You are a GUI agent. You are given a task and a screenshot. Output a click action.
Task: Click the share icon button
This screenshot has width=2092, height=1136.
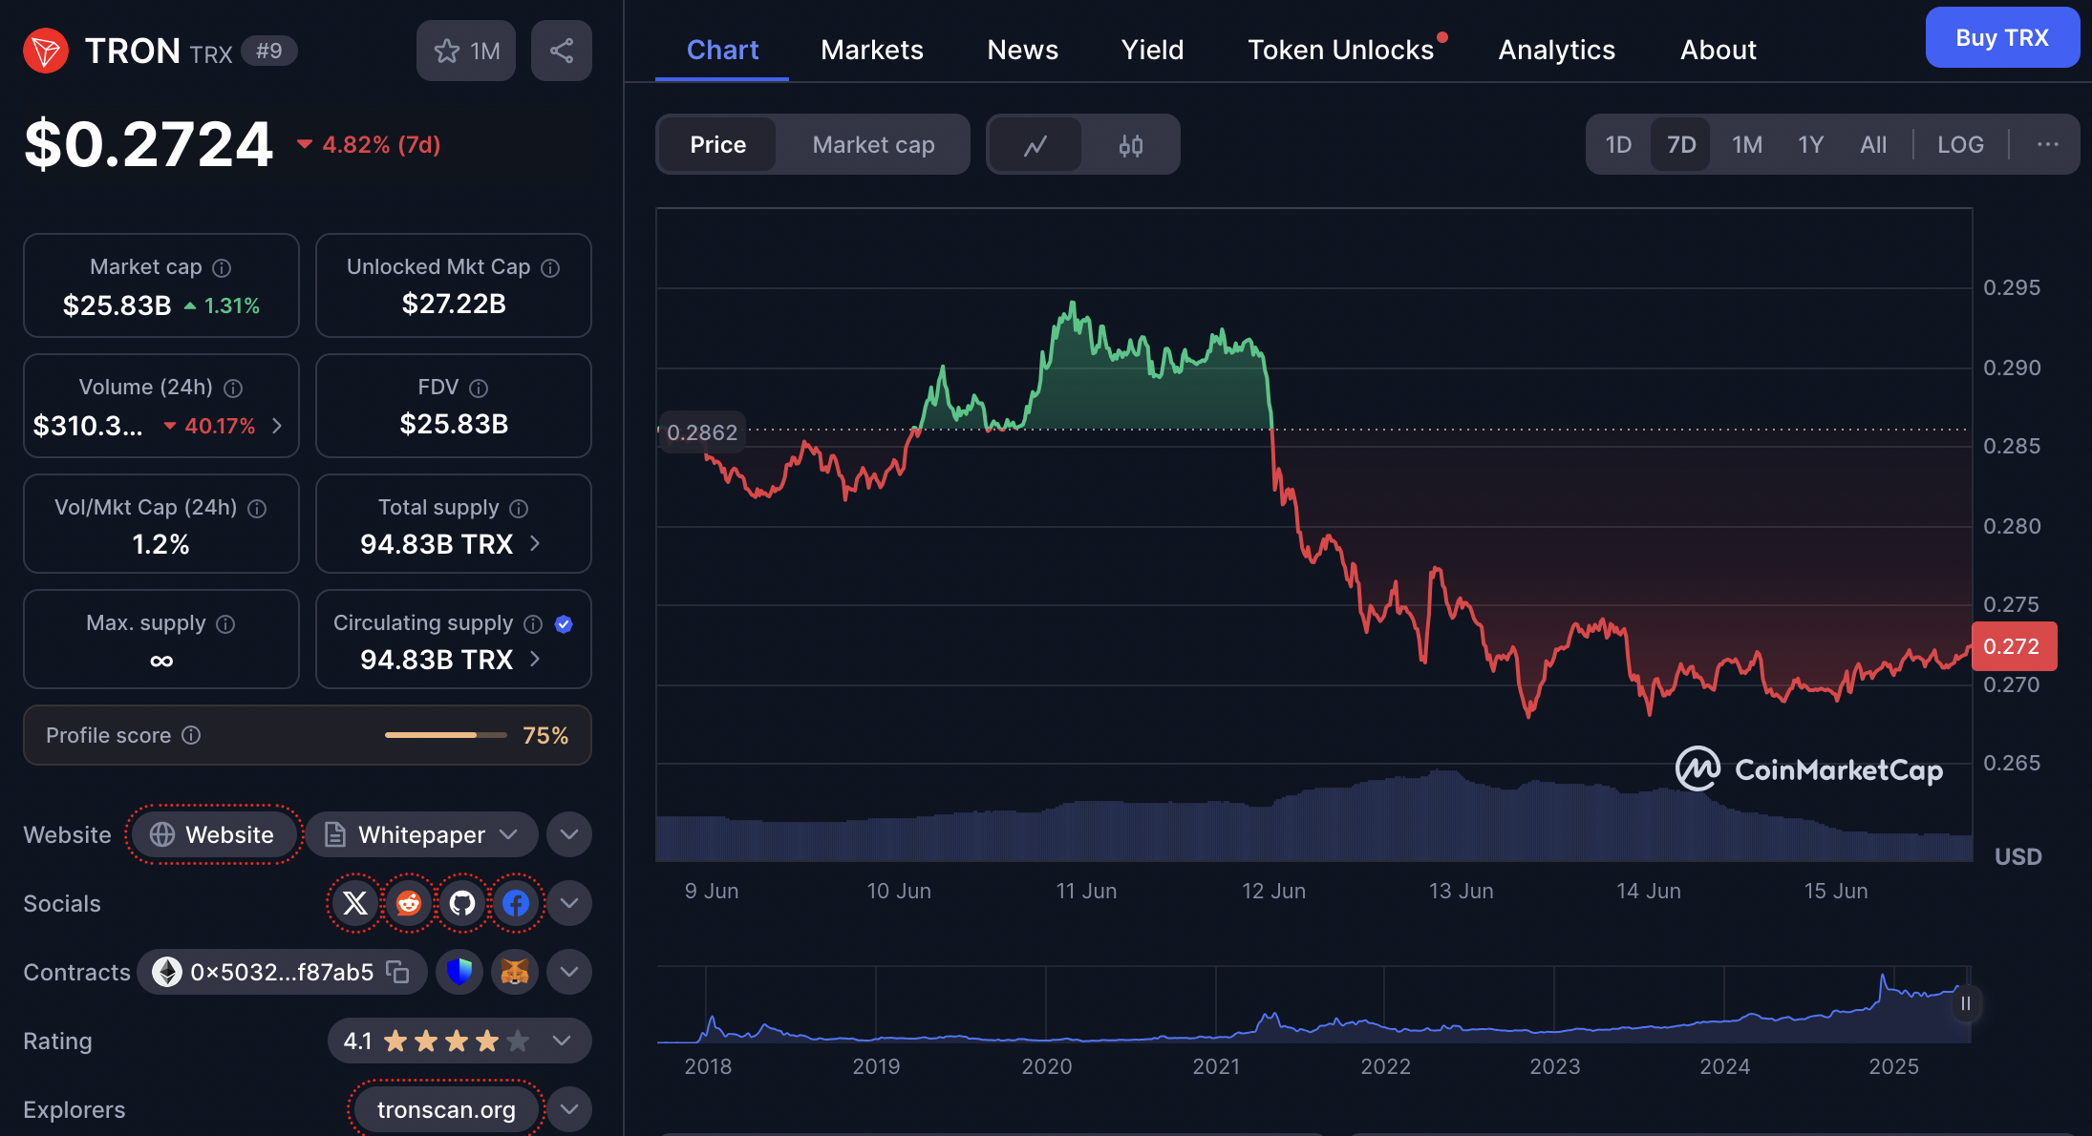tap(561, 51)
